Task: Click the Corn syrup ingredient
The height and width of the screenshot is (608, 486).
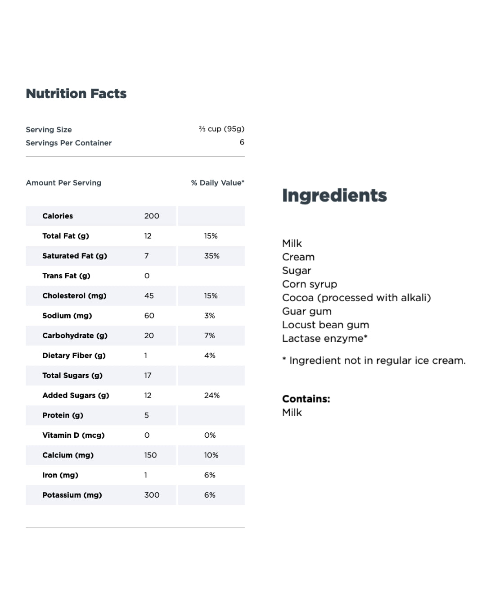Action: click(310, 284)
